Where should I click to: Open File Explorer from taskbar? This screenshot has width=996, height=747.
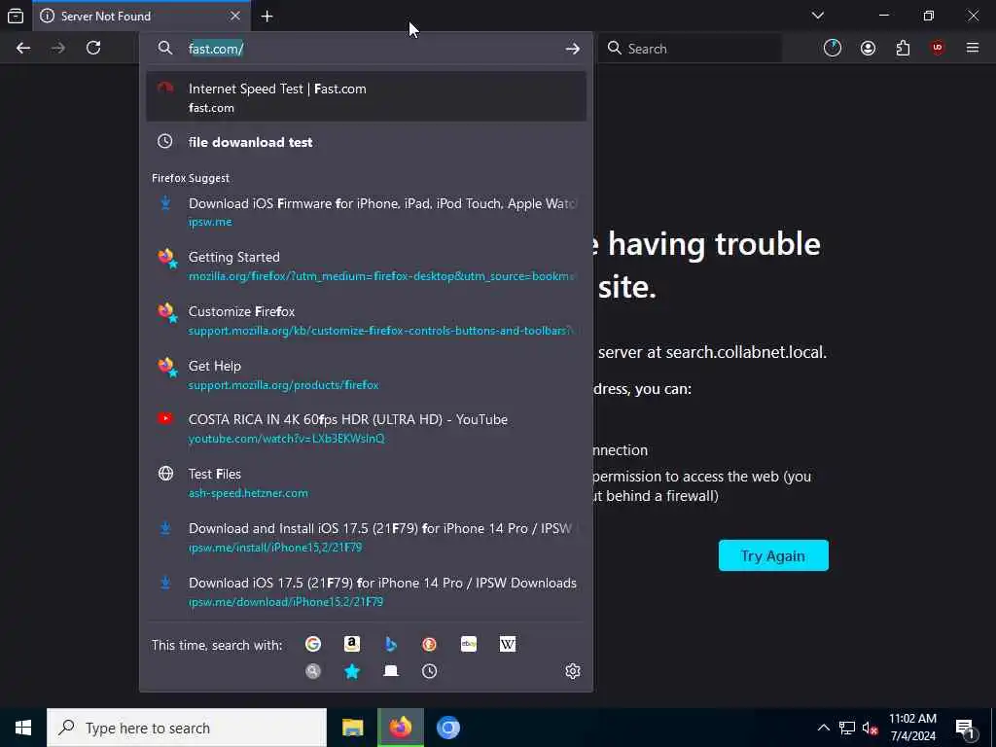[352, 728]
